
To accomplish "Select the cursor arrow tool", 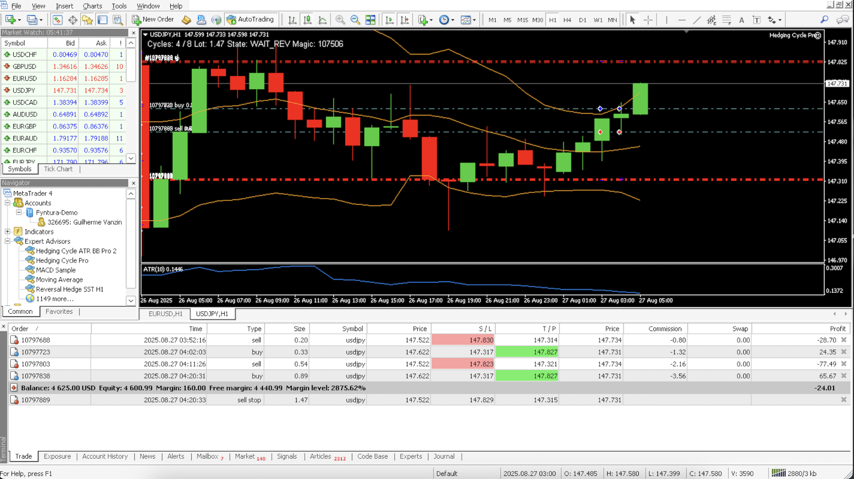I will point(632,20).
